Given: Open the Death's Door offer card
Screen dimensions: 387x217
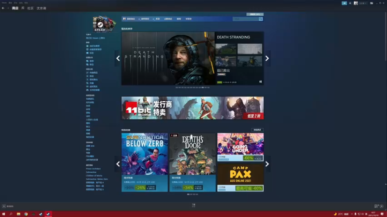Looking at the screenshot, I should pyautogui.click(x=193, y=163).
